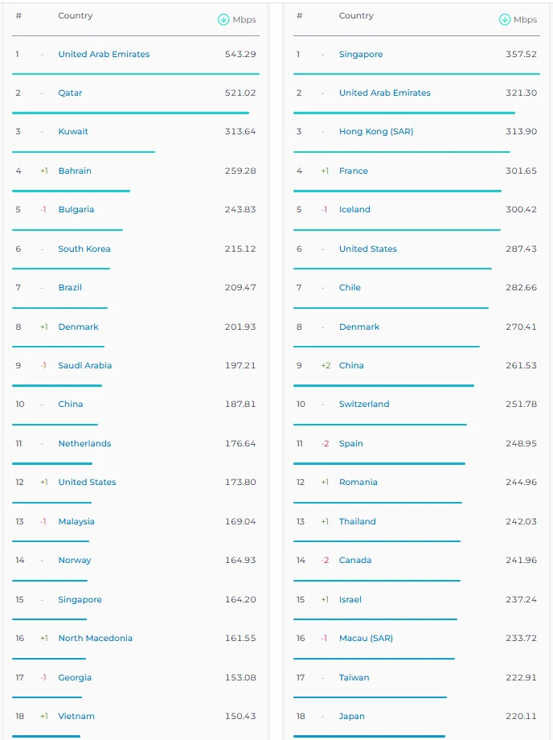Screen dimensions: 553x740
Task: Open the Bulgaria country page
Action: 76,210
